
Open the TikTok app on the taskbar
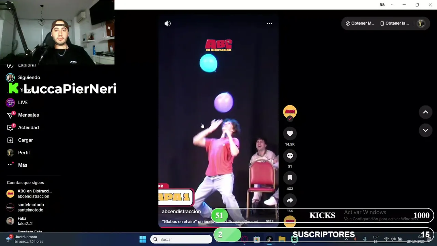pos(269,239)
